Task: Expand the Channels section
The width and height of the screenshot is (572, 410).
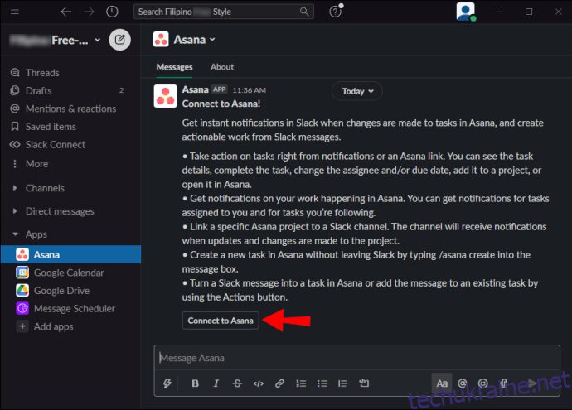Action: tap(15, 188)
